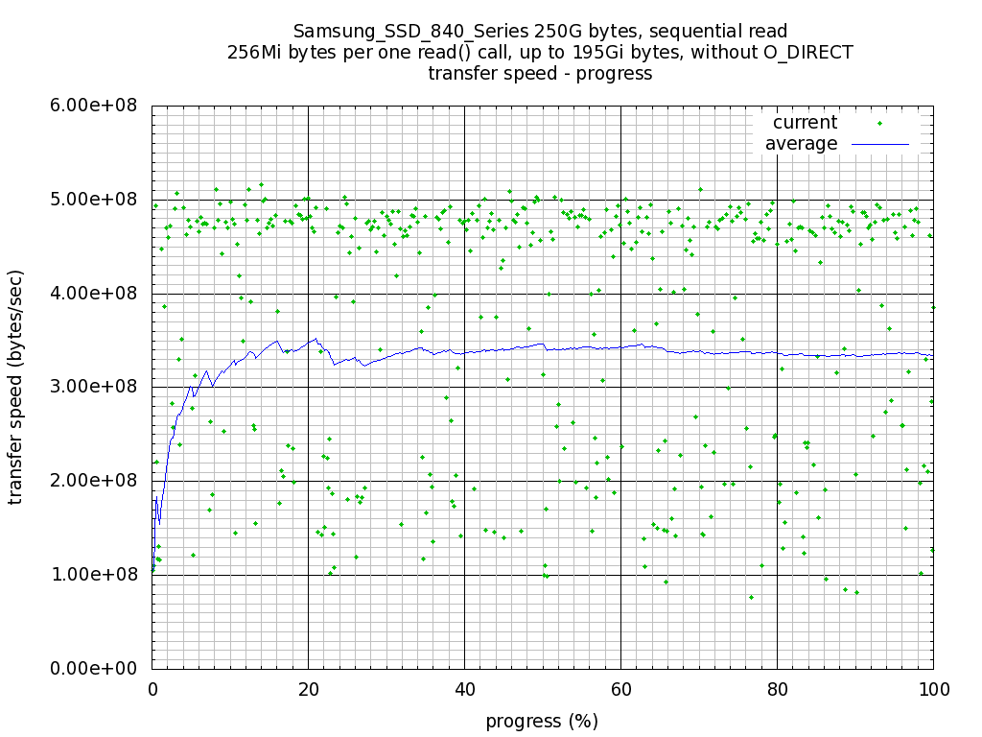Click the 'average' legend label
This screenshot has height=737, width=982.
click(x=801, y=144)
